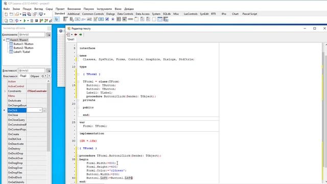The height and width of the screenshot is (184, 327).
Task: Pick the TCheckBox component in palette
Action: (107, 19)
